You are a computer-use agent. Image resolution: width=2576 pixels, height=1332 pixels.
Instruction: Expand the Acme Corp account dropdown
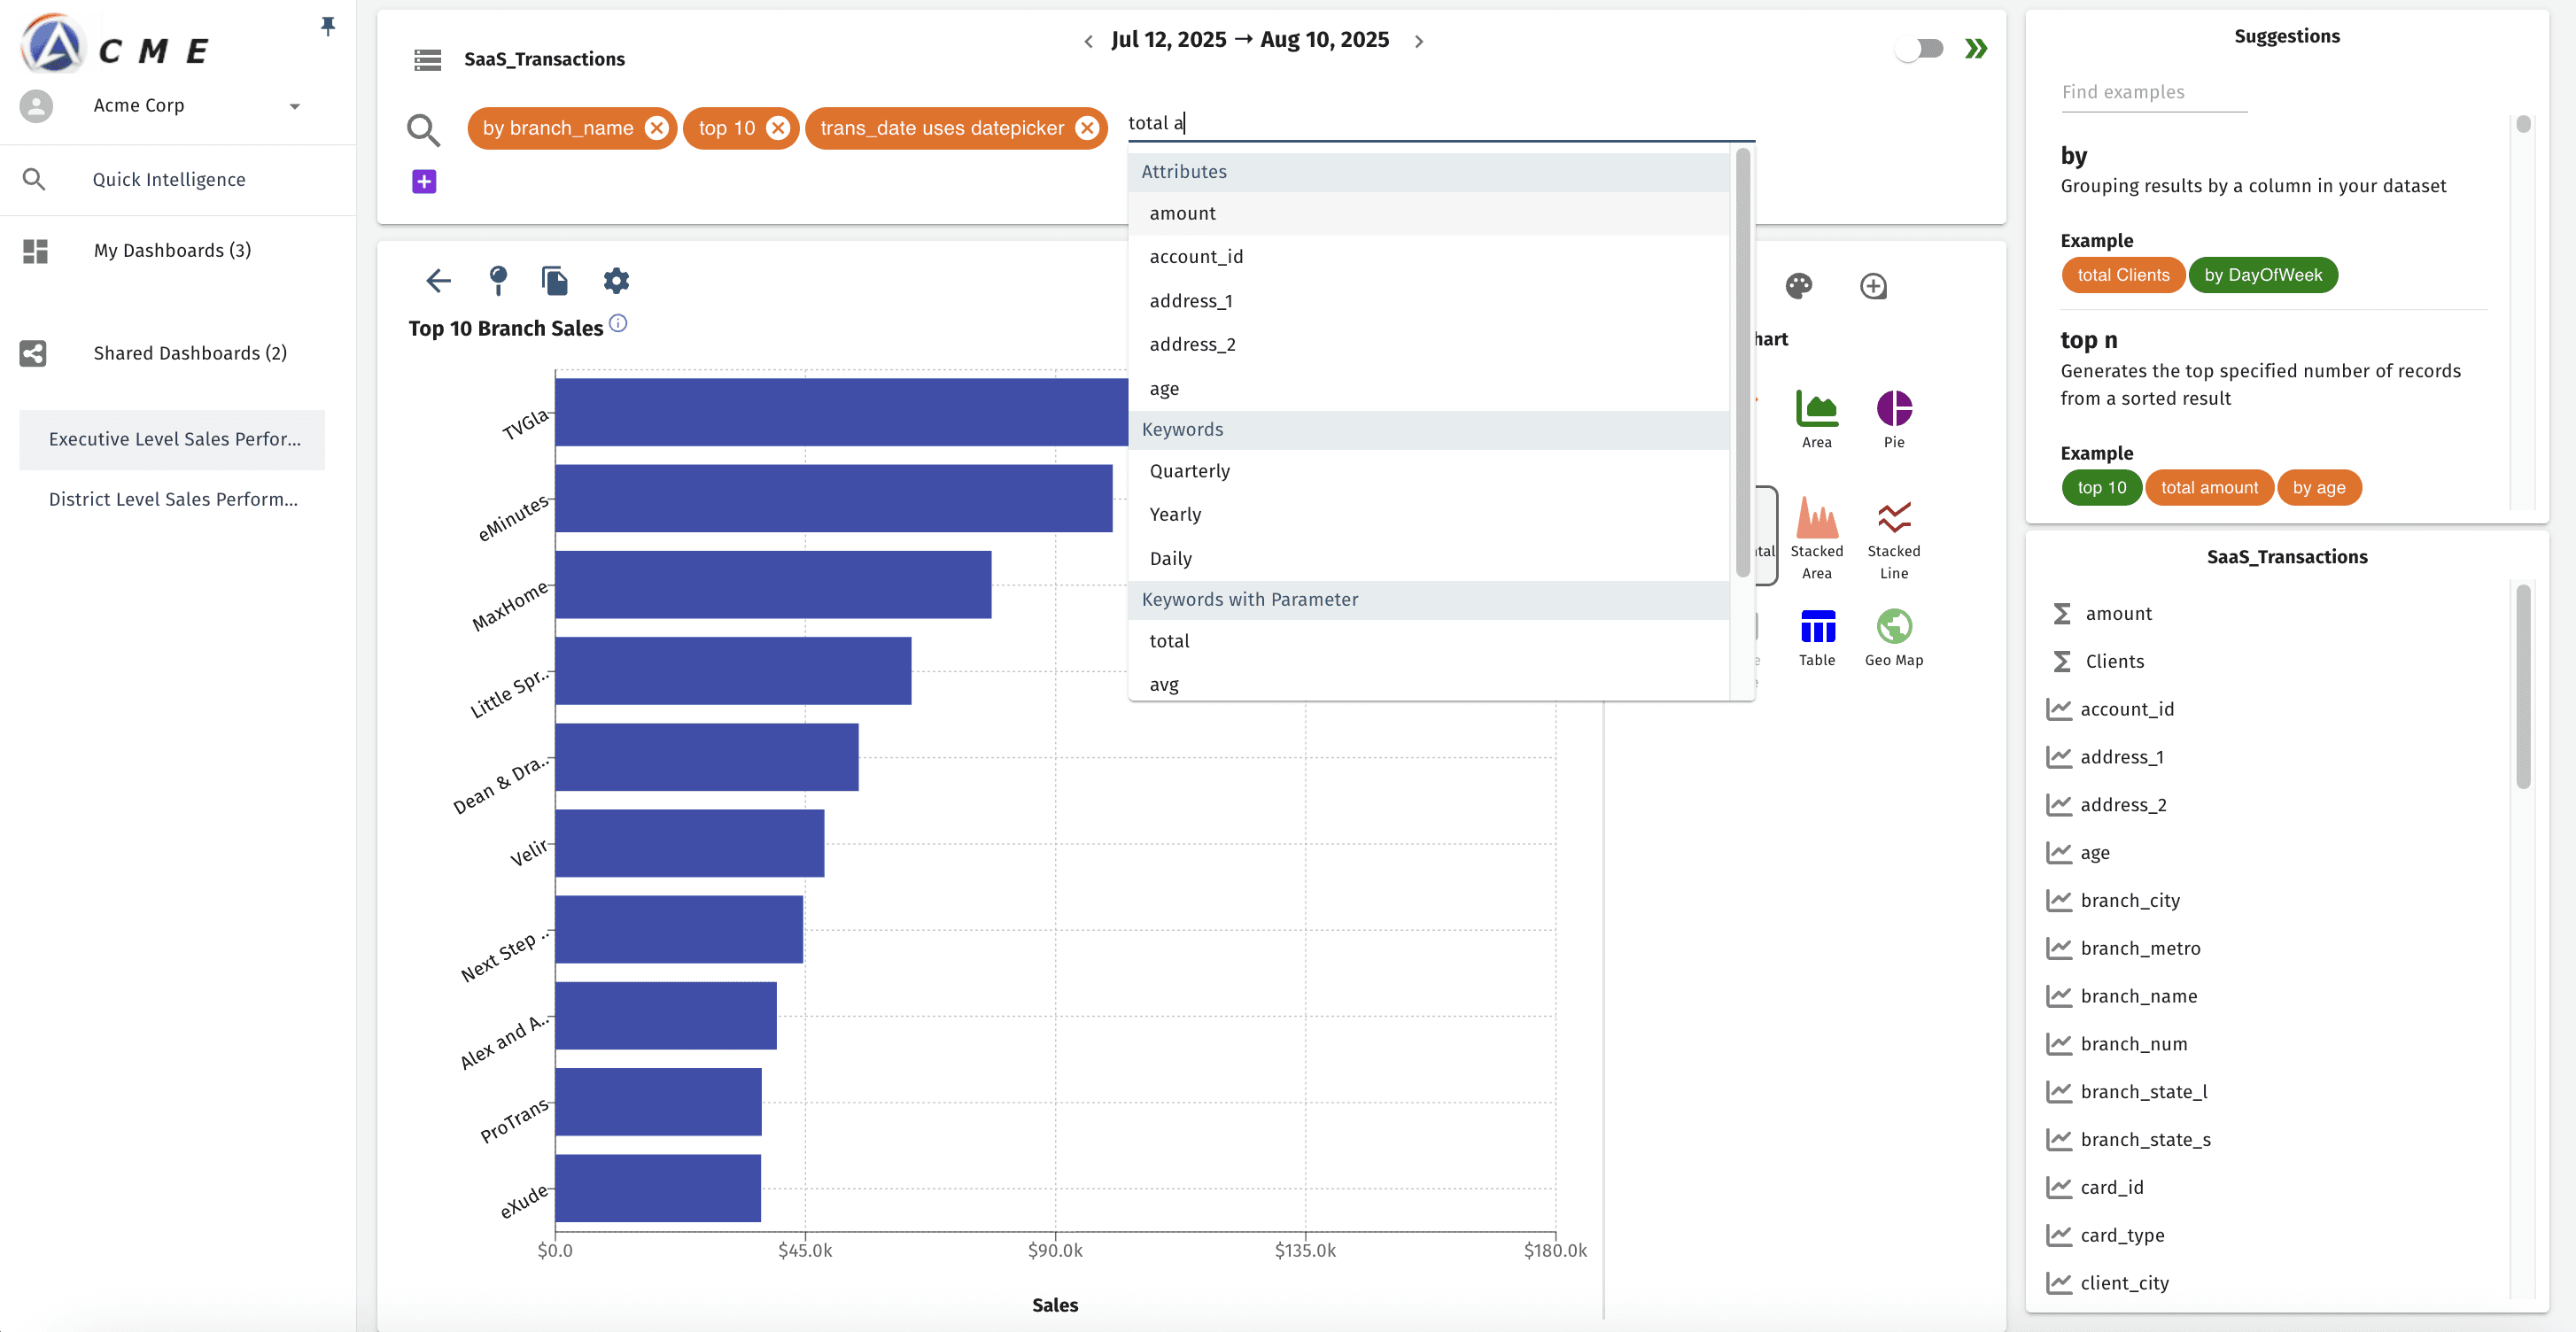294,106
